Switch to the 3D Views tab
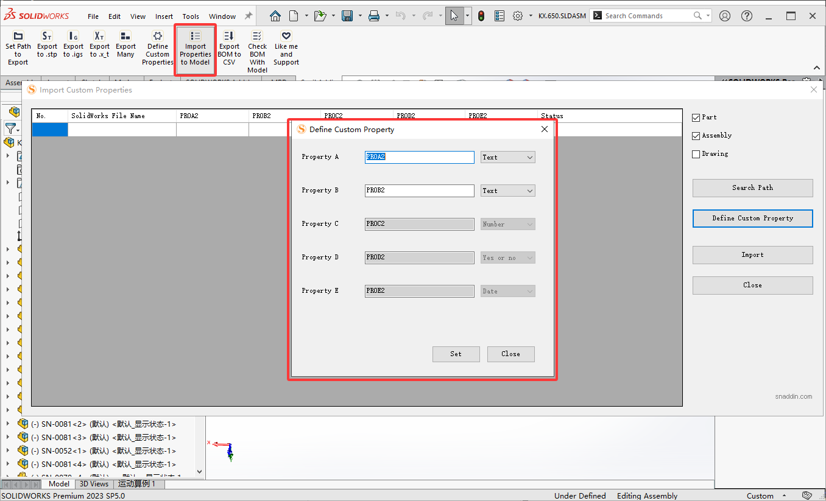The image size is (826, 501). (x=94, y=484)
